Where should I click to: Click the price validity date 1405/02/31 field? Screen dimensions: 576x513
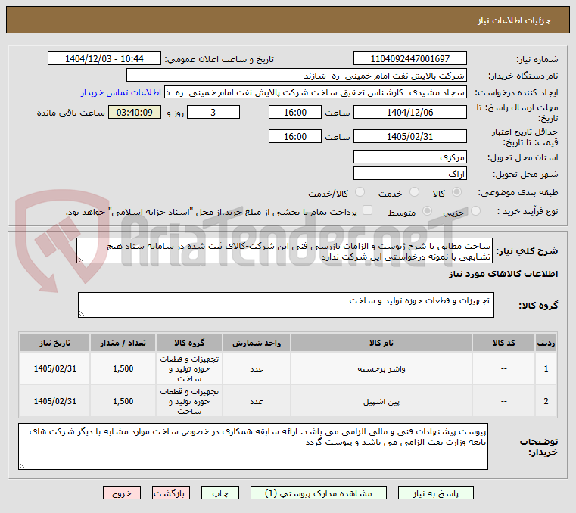tap(410, 137)
